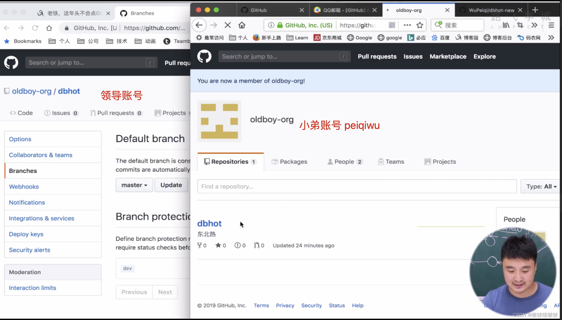This screenshot has width=562, height=320.
Task: Expand the master branch dropdown
Action: 134,185
